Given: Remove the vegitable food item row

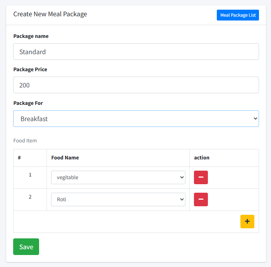Looking at the screenshot, I should tap(201, 177).
